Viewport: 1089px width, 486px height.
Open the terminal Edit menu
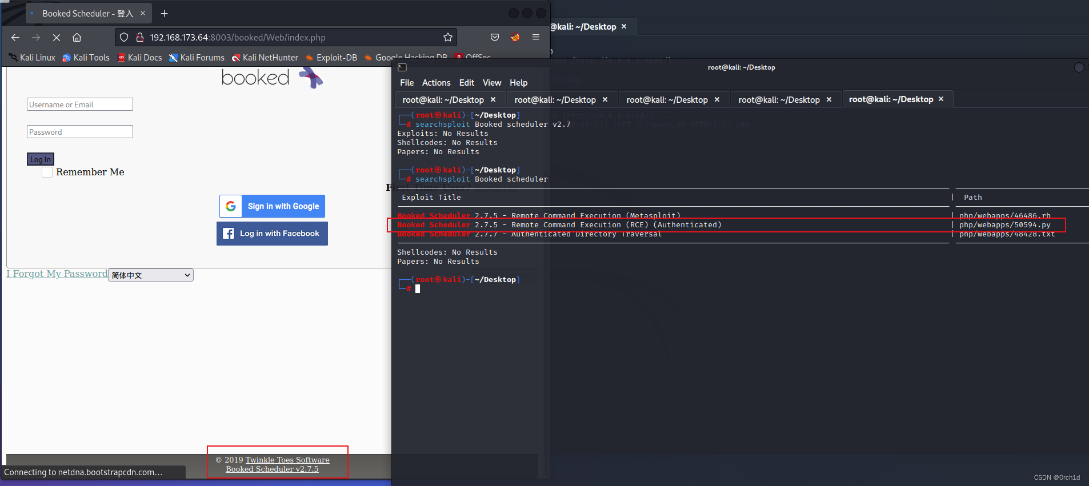point(467,83)
